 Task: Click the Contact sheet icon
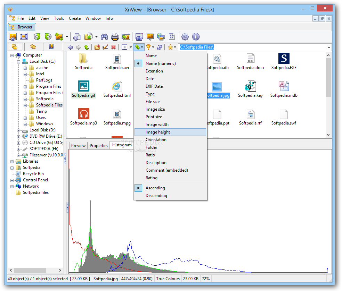pyautogui.click(x=172, y=36)
